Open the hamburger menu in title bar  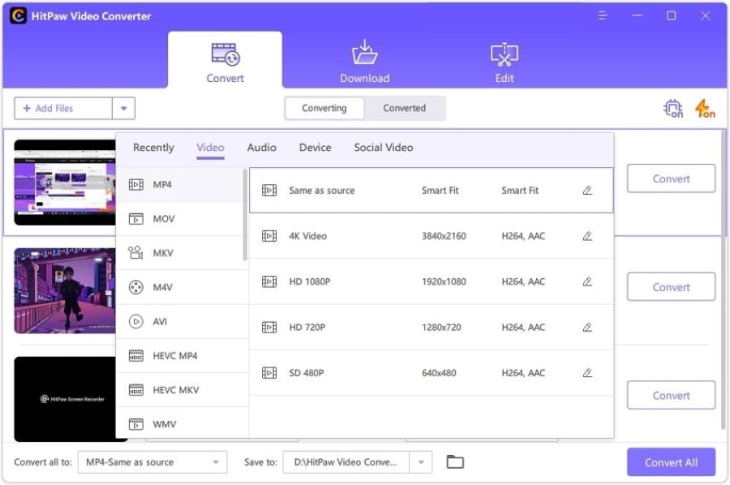(x=603, y=16)
